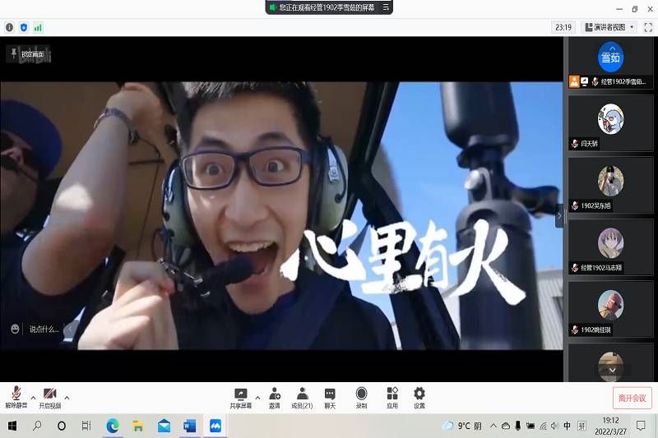The image size is (658, 438).
Task: Open Microsoft Edge from the taskbar
Action: [x=113, y=426]
